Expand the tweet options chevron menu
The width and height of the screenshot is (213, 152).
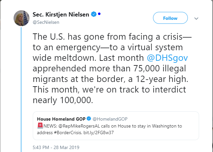coord(196,19)
